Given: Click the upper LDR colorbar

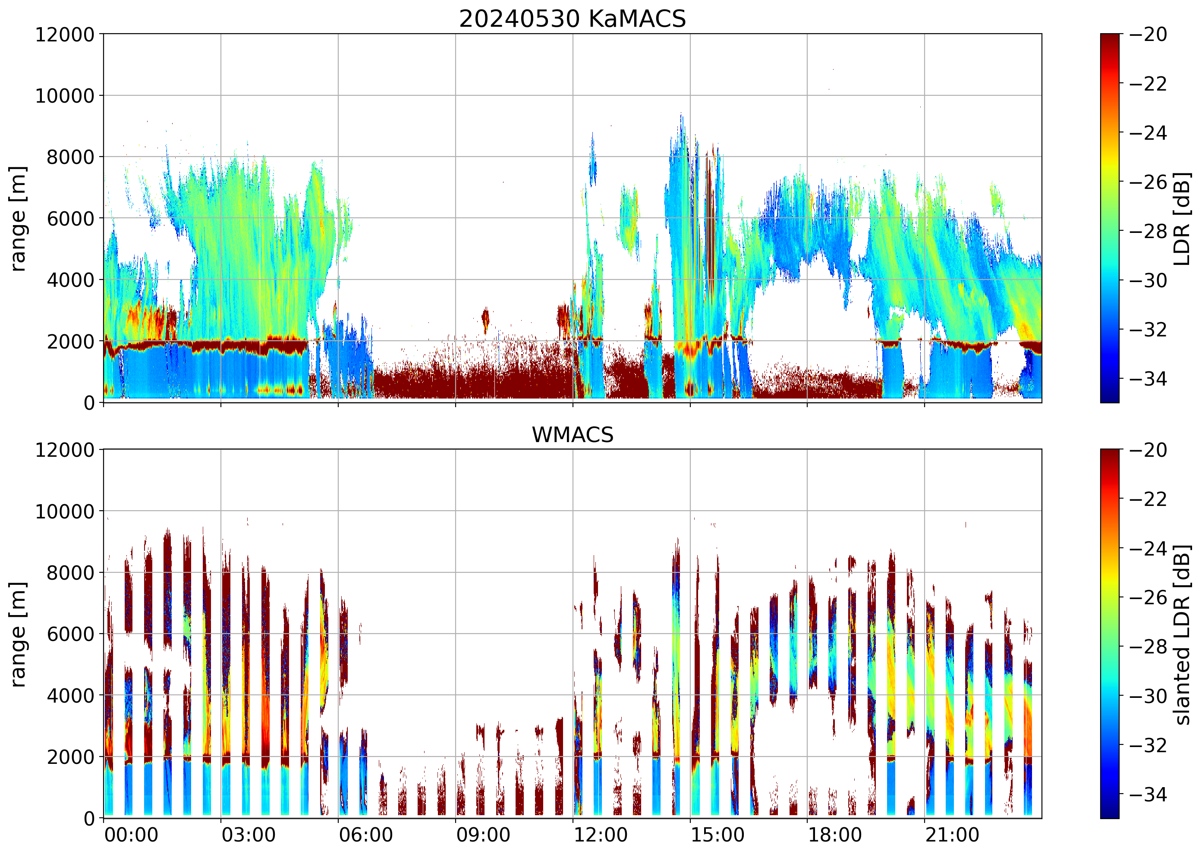Looking at the screenshot, I should tap(1109, 218).
